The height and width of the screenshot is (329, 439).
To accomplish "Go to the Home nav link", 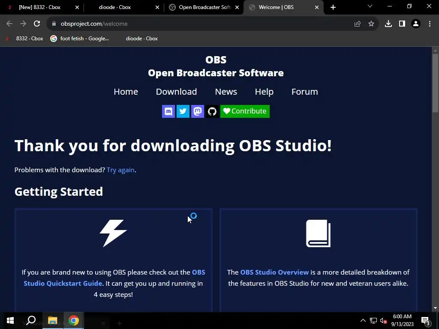I will tap(126, 92).
